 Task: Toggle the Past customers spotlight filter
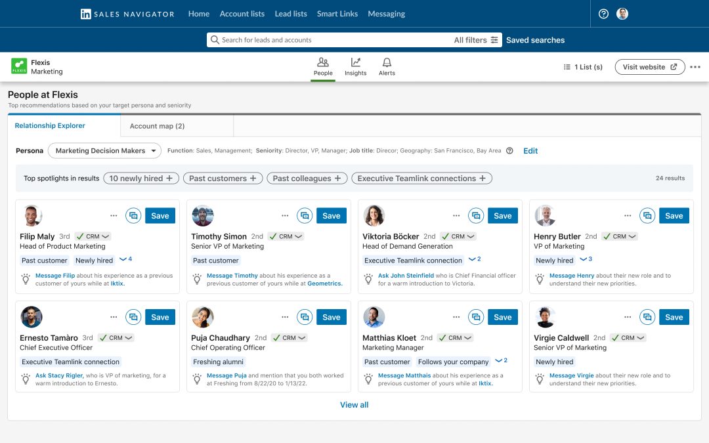click(x=223, y=179)
